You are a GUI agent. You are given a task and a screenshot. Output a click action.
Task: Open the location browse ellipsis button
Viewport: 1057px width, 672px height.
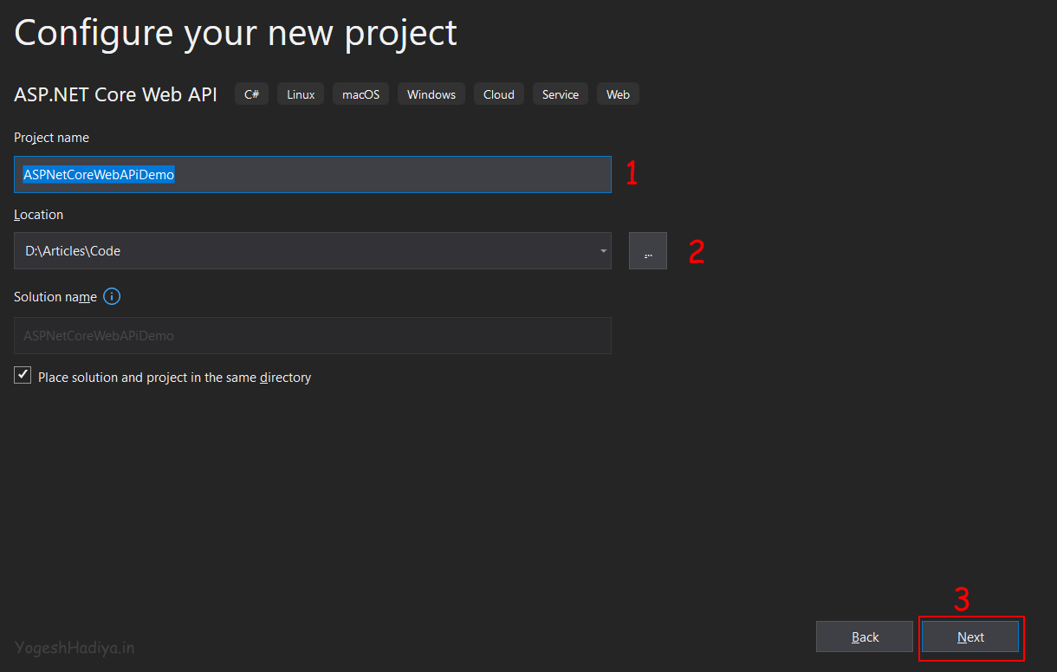tap(648, 251)
